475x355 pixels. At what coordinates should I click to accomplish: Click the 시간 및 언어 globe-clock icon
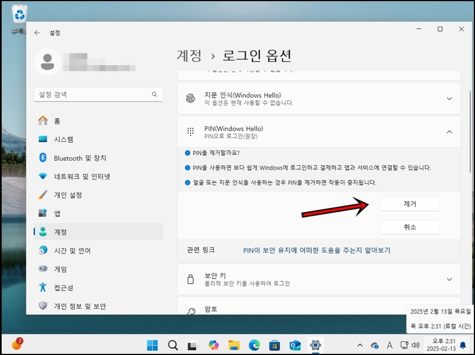point(43,250)
